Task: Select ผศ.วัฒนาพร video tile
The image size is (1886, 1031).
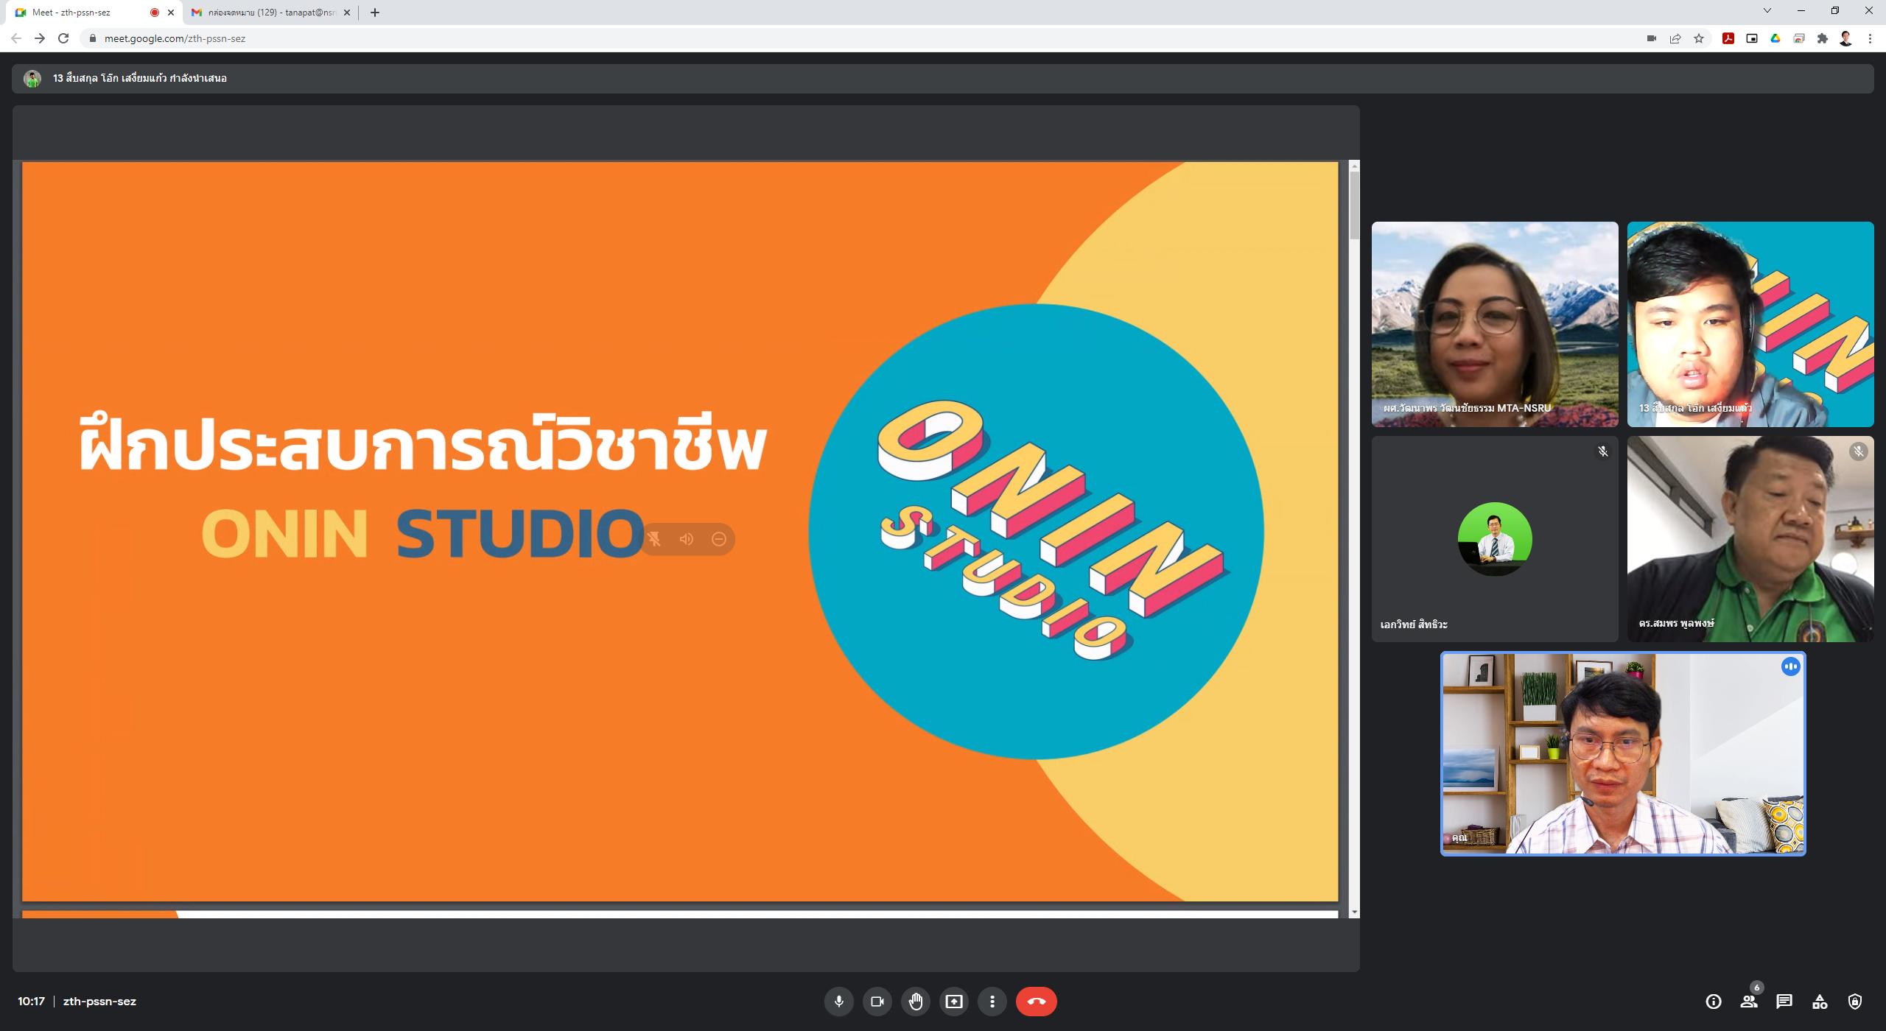Action: (1495, 324)
